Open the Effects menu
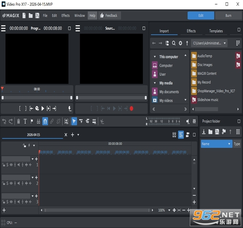The image size is (243, 228). [x=66, y=16]
